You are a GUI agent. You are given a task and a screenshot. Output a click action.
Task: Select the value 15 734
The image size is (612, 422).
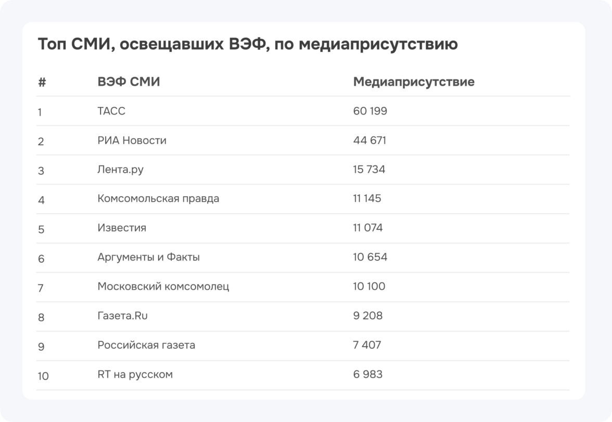click(369, 170)
